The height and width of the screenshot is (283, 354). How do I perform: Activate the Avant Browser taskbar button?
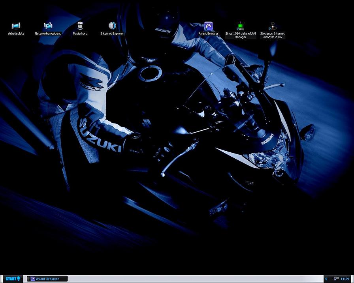pyautogui.click(x=47, y=279)
